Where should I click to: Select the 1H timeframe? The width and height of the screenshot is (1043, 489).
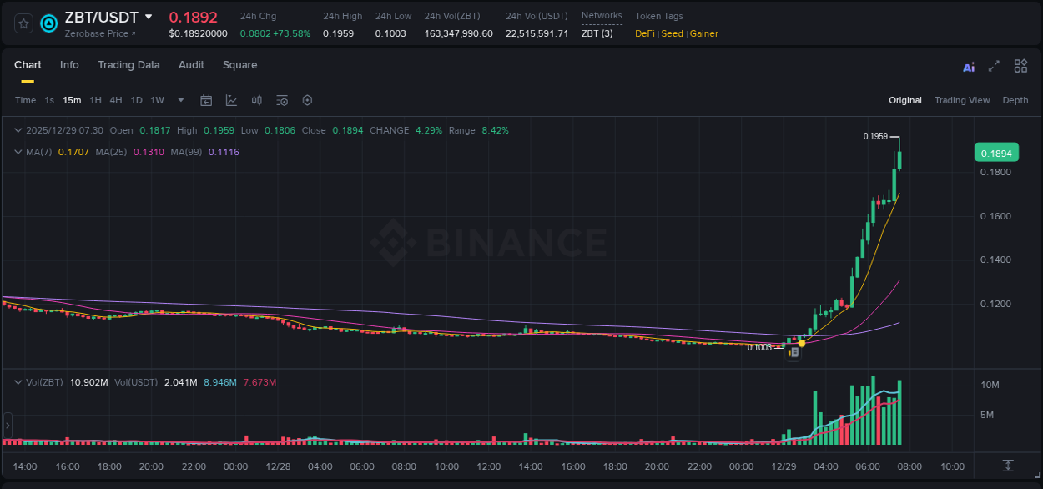click(x=95, y=100)
